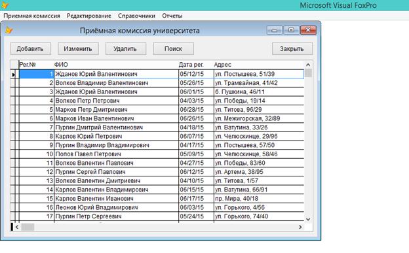This screenshot has width=409, height=253.
Task: Click the date cell 06/12/15
Action: [x=196, y=172]
